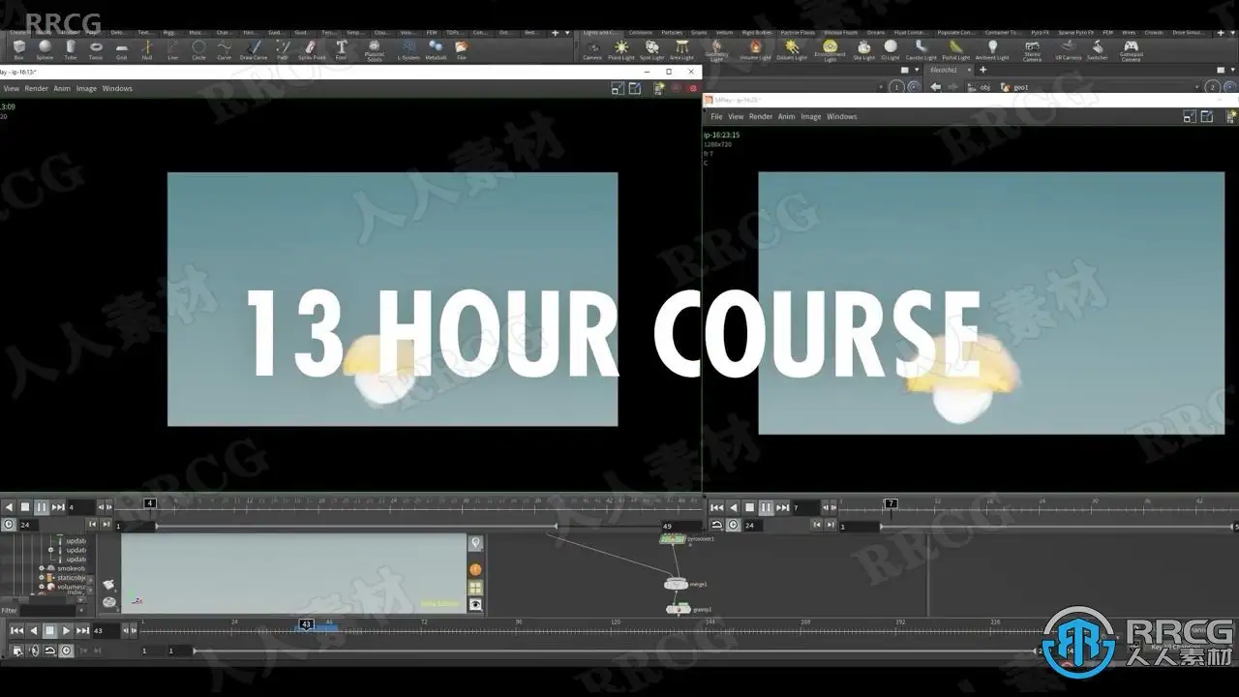Select the File shelf tool
This screenshot has width=1239, height=697.
(461, 48)
